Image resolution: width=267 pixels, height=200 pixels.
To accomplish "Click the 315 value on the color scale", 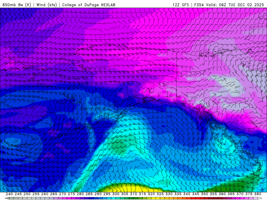I will pos(142,194).
